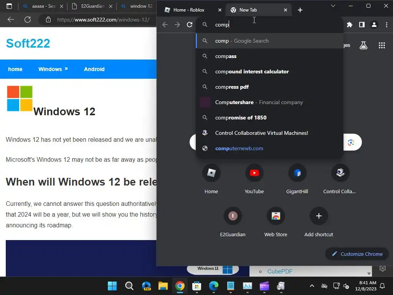
Task: Click the Google Lens search icon
Action: point(351,143)
